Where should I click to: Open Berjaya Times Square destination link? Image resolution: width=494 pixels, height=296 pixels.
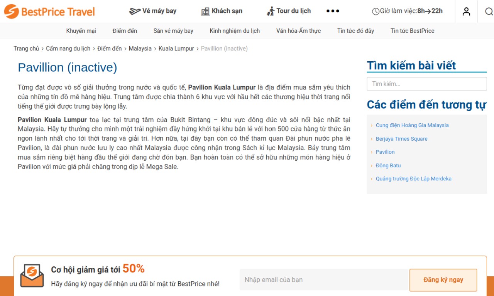402,139
